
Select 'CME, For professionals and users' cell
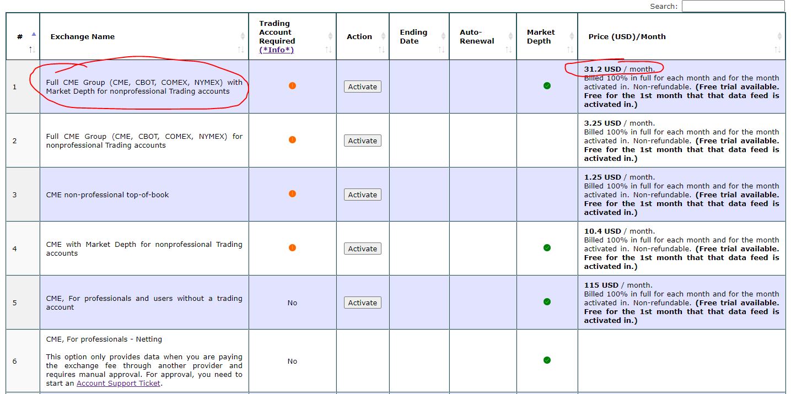pyautogui.click(x=144, y=303)
